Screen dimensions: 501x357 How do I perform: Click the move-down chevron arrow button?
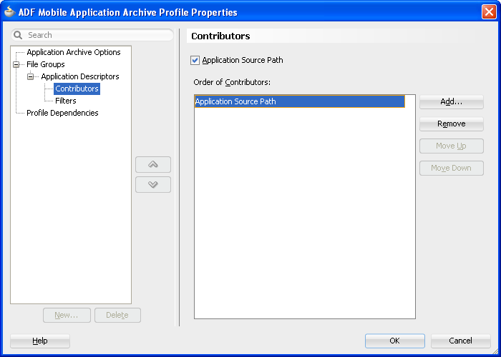[153, 184]
